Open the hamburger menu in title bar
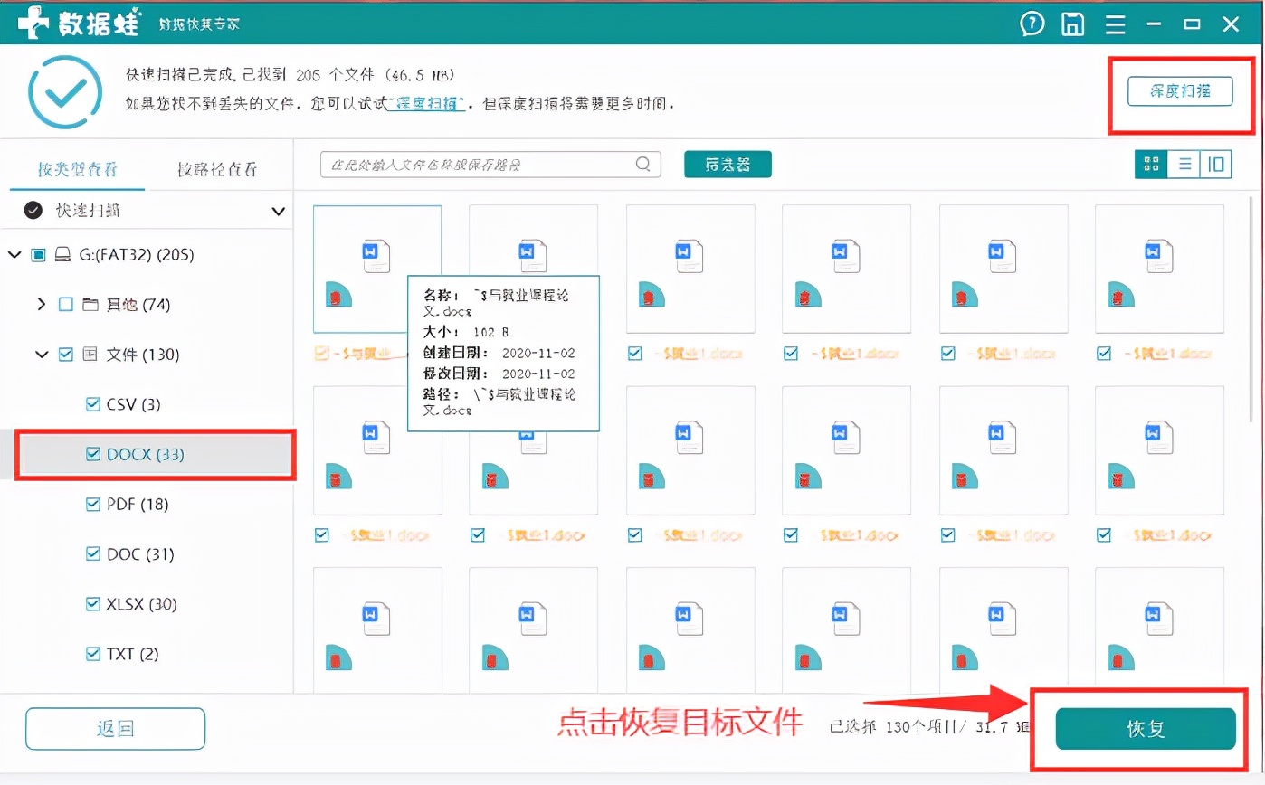Screen dimensions: 1265x785 coord(1115,25)
